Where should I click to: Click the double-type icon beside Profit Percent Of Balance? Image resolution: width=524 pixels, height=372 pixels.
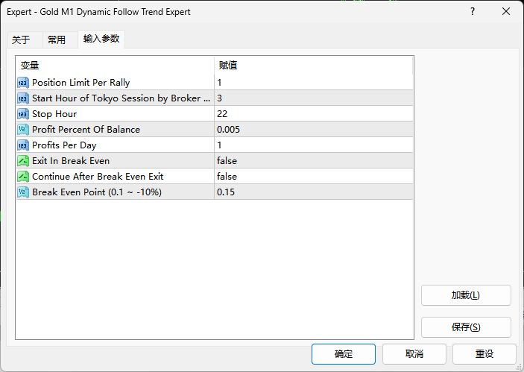(x=23, y=130)
